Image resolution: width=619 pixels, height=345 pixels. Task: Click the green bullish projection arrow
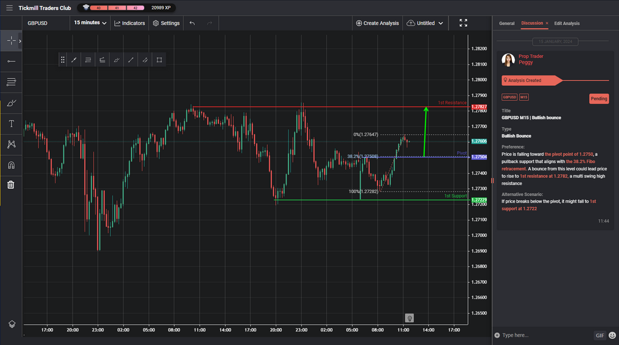pos(425,132)
